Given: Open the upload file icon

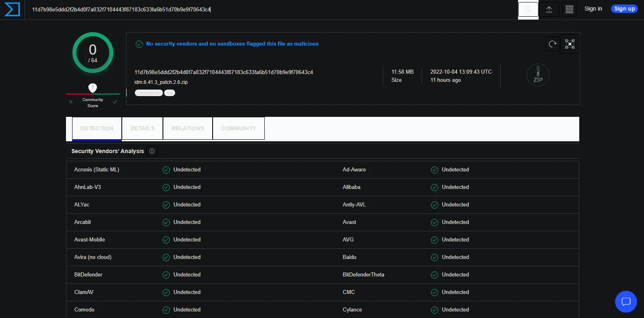Looking at the screenshot, I should [549, 9].
